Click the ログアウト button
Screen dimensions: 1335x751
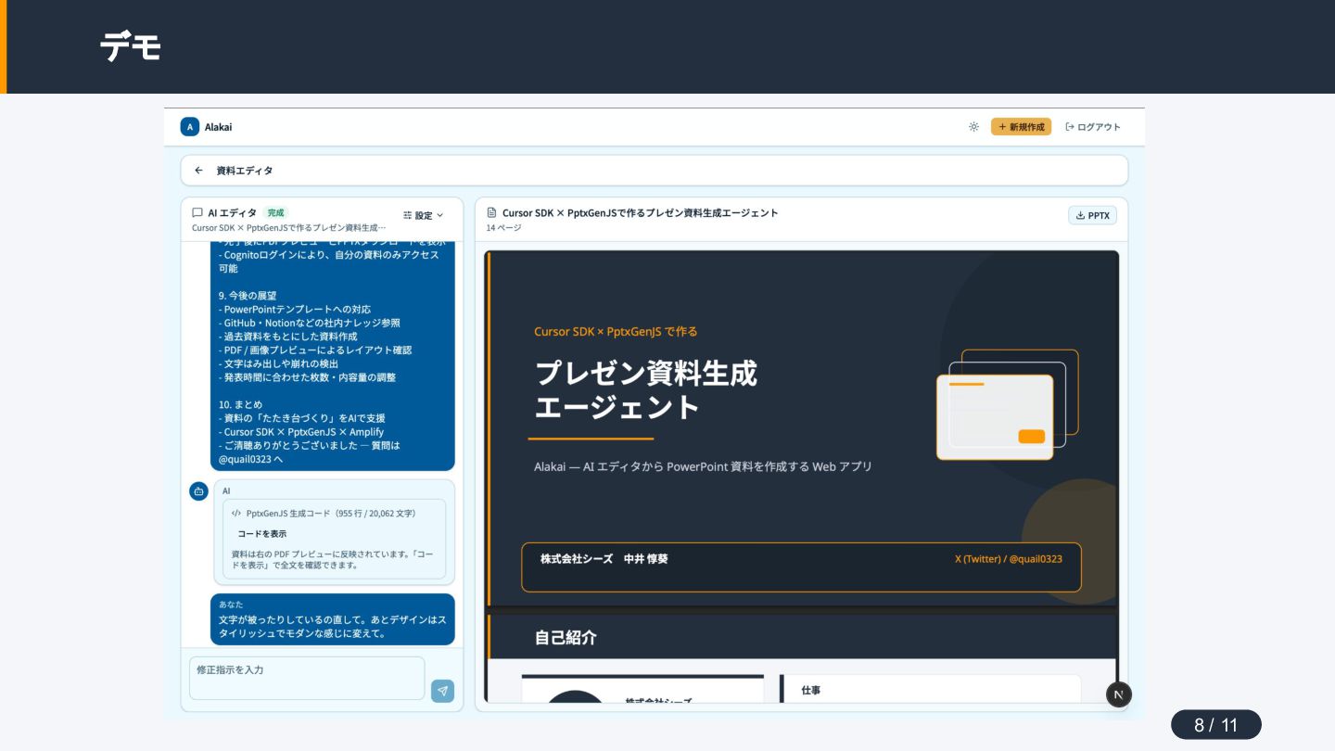1093,127
